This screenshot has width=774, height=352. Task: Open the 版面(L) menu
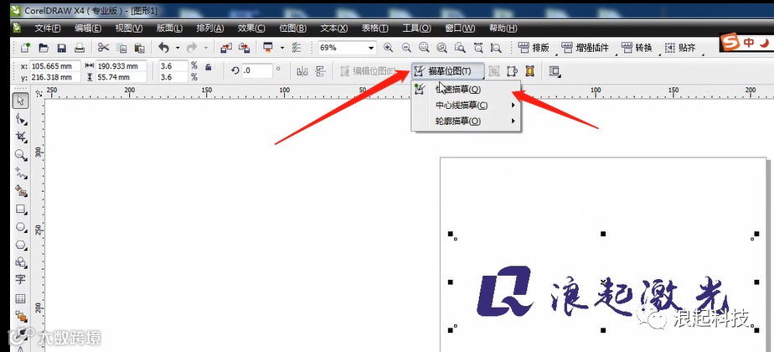(x=170, y=28)
